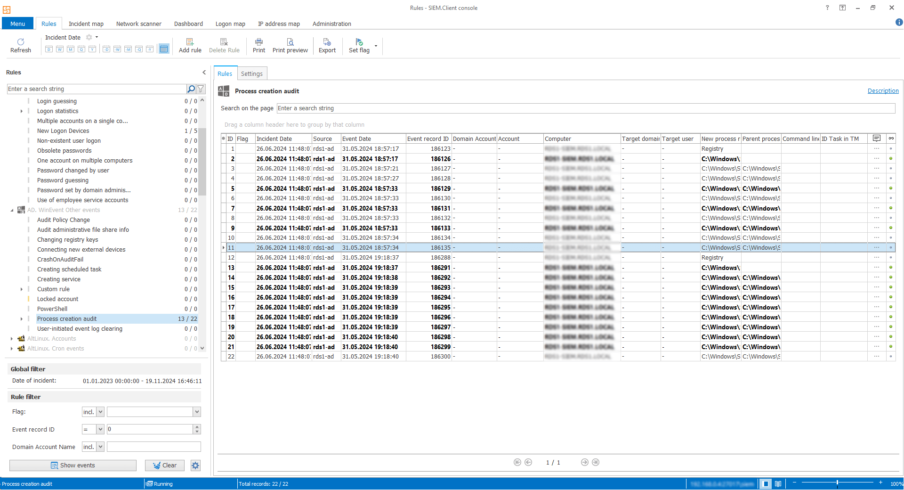Click the filter funnel icon in rules search
This screenshot has width=904, height=490.
coord(201,89)
